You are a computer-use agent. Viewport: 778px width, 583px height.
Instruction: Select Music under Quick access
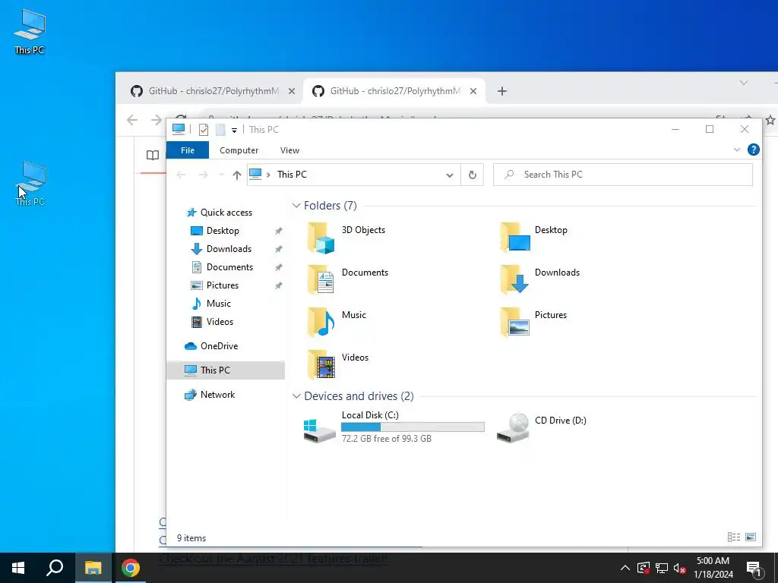[x=218, y=304]
